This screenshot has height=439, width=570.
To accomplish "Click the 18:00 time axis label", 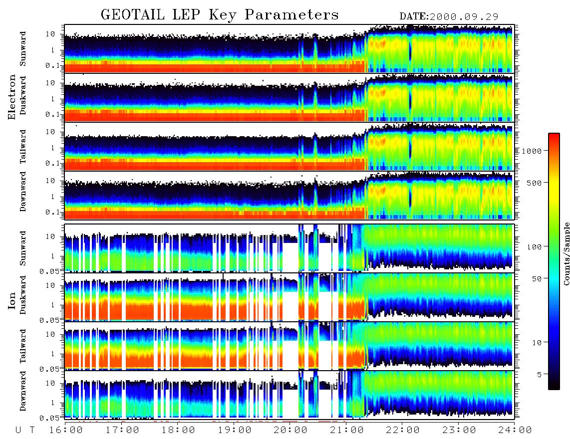I will [x=179, y=430].
